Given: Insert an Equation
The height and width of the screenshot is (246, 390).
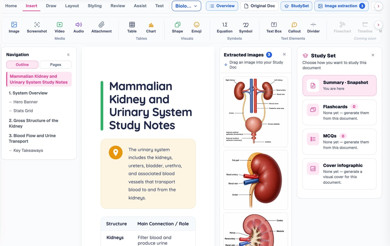Looking at the screenshot, I should (x=225, y=27).
